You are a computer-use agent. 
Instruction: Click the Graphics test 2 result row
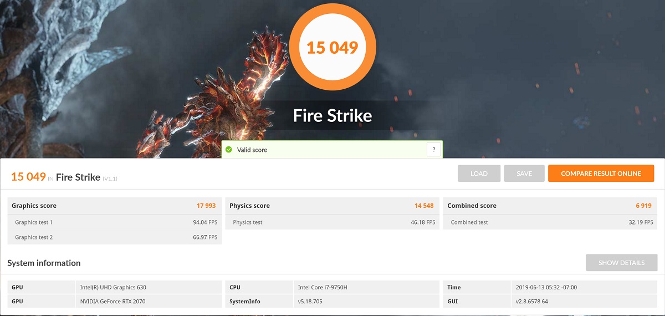click(115, 237)
